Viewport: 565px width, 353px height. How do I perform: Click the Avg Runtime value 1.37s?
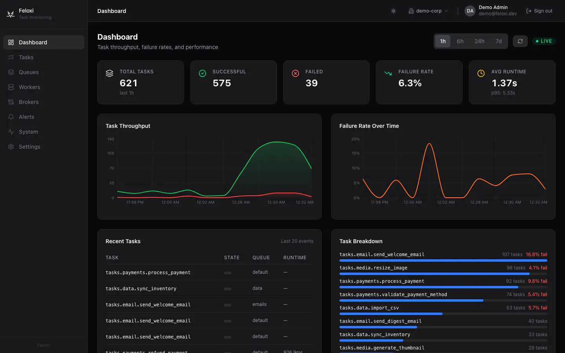tap(504, 83)
